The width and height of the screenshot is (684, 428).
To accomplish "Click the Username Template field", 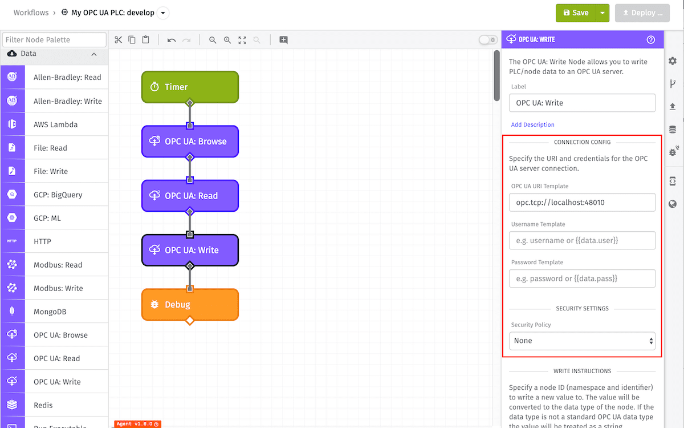I will tap(582, 240).
